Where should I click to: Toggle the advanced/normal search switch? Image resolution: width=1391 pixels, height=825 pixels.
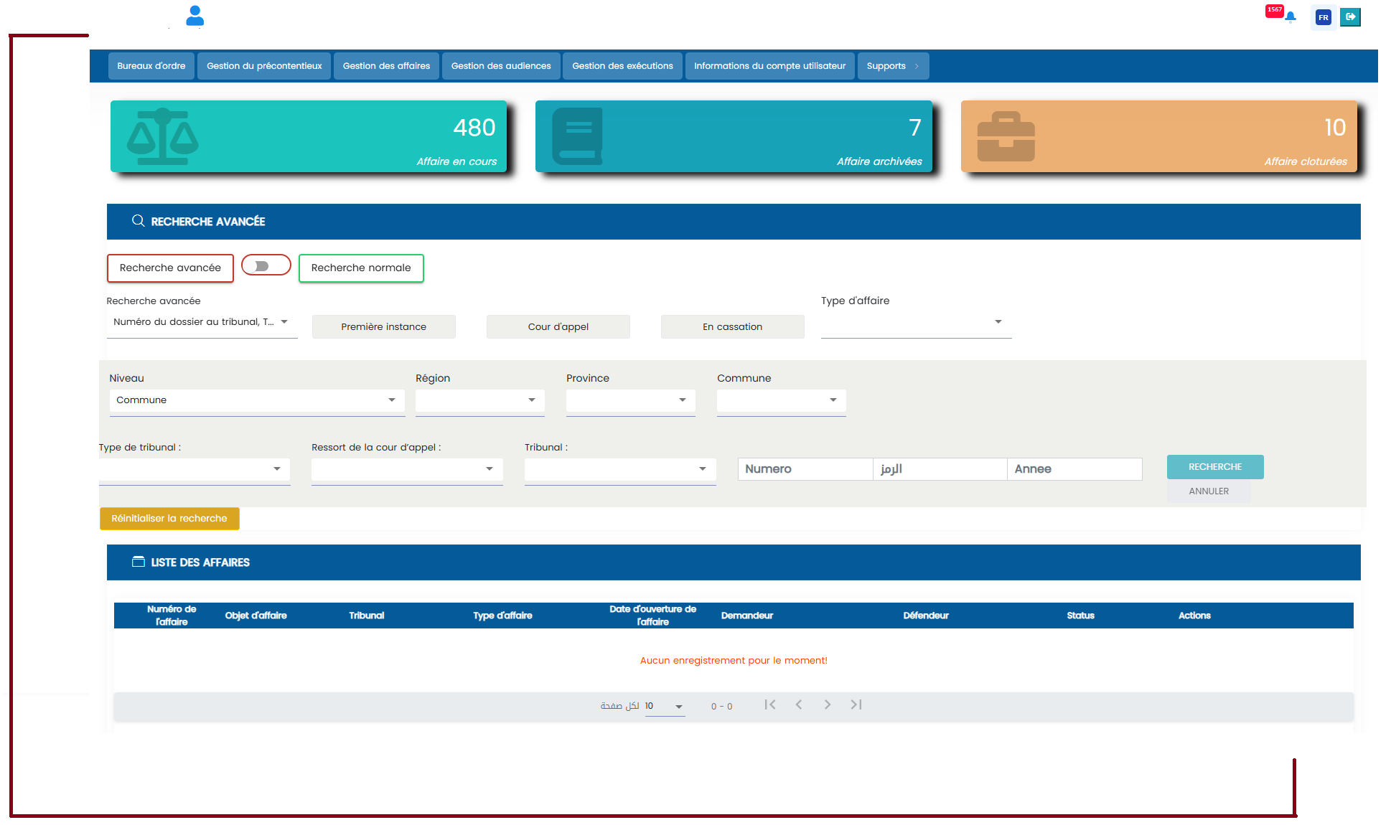[x=266, y=265]
